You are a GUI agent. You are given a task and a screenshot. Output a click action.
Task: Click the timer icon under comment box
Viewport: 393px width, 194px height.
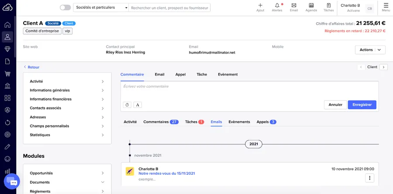[127, 105]
